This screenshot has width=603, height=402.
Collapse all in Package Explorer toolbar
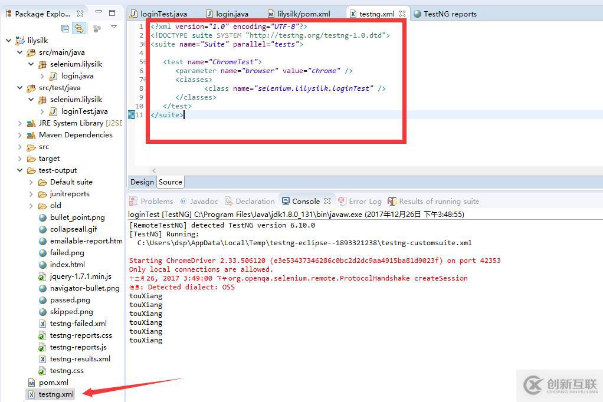[65, 28]
